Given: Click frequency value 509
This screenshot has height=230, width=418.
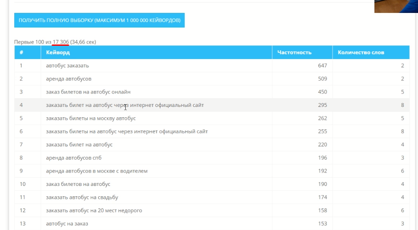Looking at the screenshot, I should click(322, 79).
